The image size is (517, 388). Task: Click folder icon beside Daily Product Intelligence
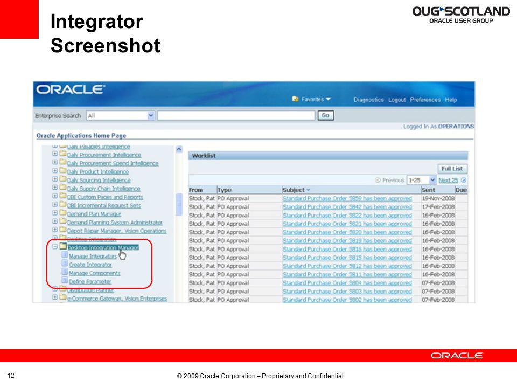[62, 170]
